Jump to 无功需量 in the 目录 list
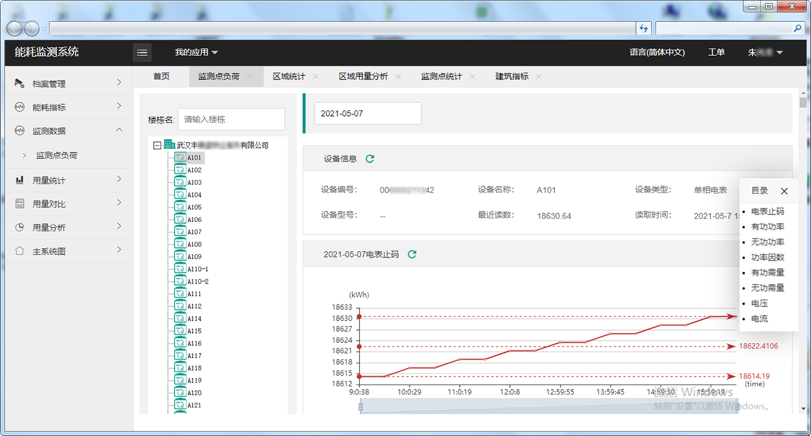The width and height of the screenshot is (811, 436). pos(768,288)
